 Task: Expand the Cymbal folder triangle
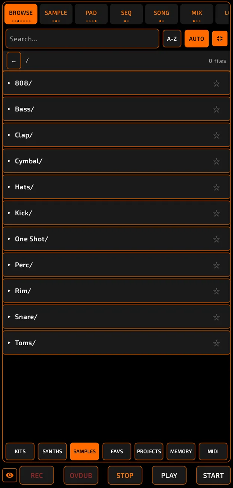coord(9,161)
